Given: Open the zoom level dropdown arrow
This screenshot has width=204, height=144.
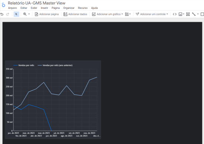Looking at the screenshot, I should click(x=29, y=14).
